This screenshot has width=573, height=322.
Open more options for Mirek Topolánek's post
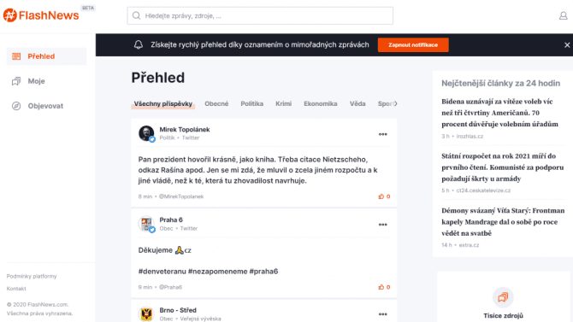(382, 134)
